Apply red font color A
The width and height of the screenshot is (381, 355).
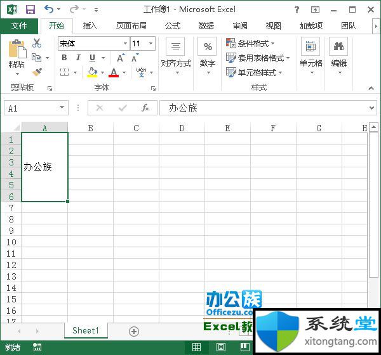[x=114, y=72]
